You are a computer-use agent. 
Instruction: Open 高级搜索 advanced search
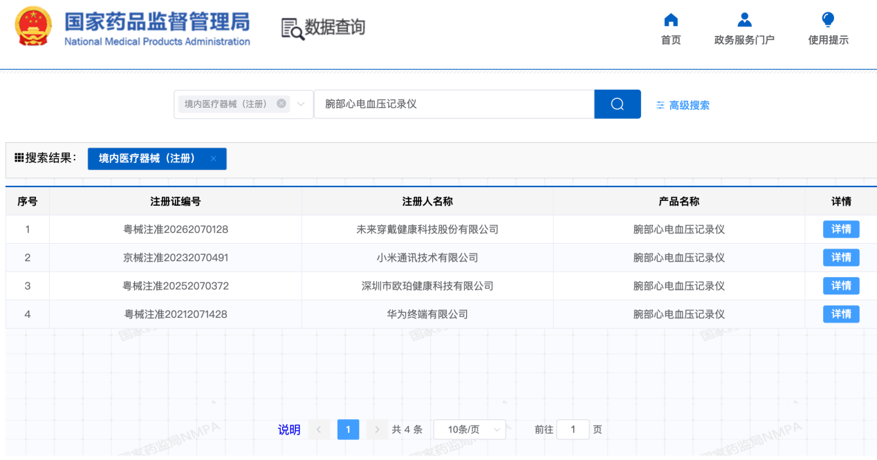tap(683, 105)
